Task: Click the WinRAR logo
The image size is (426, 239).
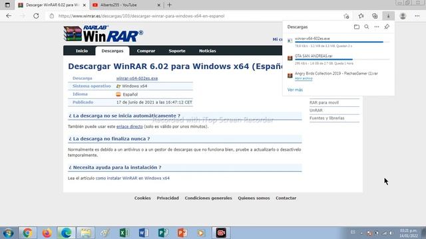Action: coord(103,34)
